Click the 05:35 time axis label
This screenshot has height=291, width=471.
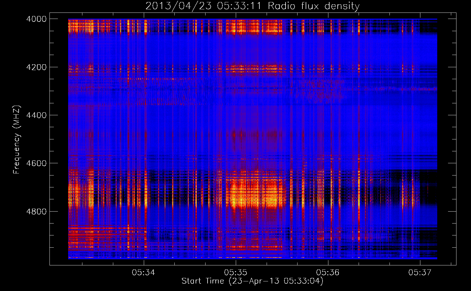coord(235,272)
